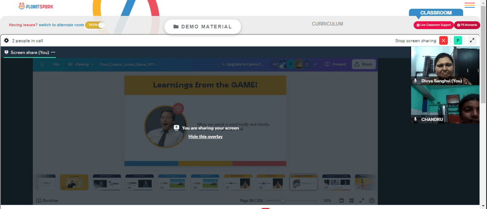Click the green P participant icon
487x209 pixels.
point(458,41)
